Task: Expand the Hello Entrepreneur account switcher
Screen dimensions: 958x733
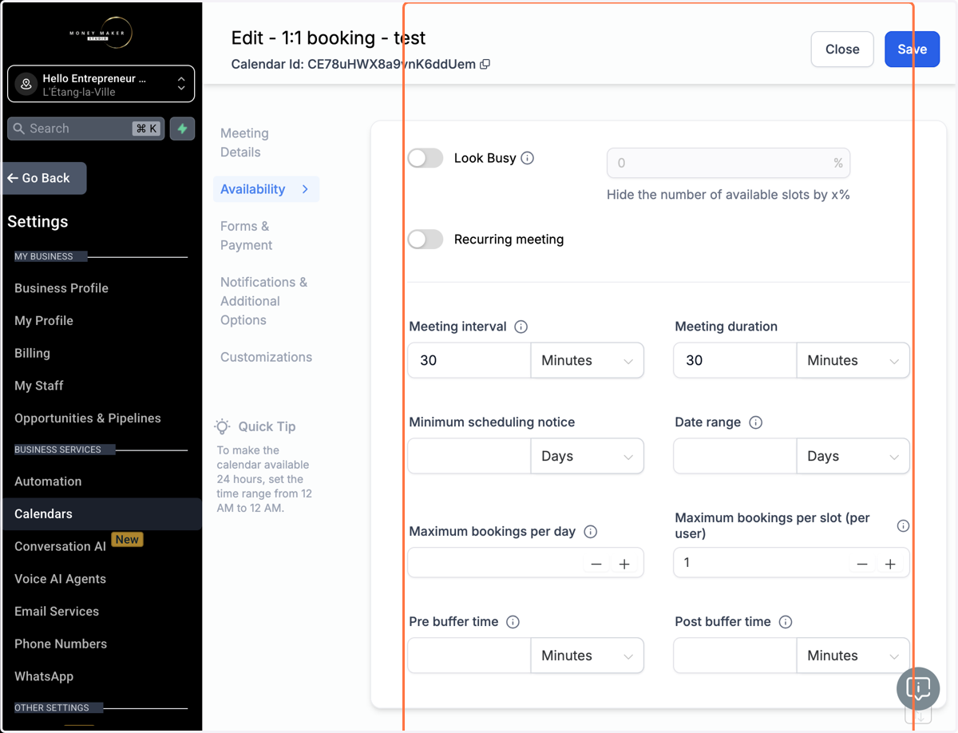Action: point(101,84)
